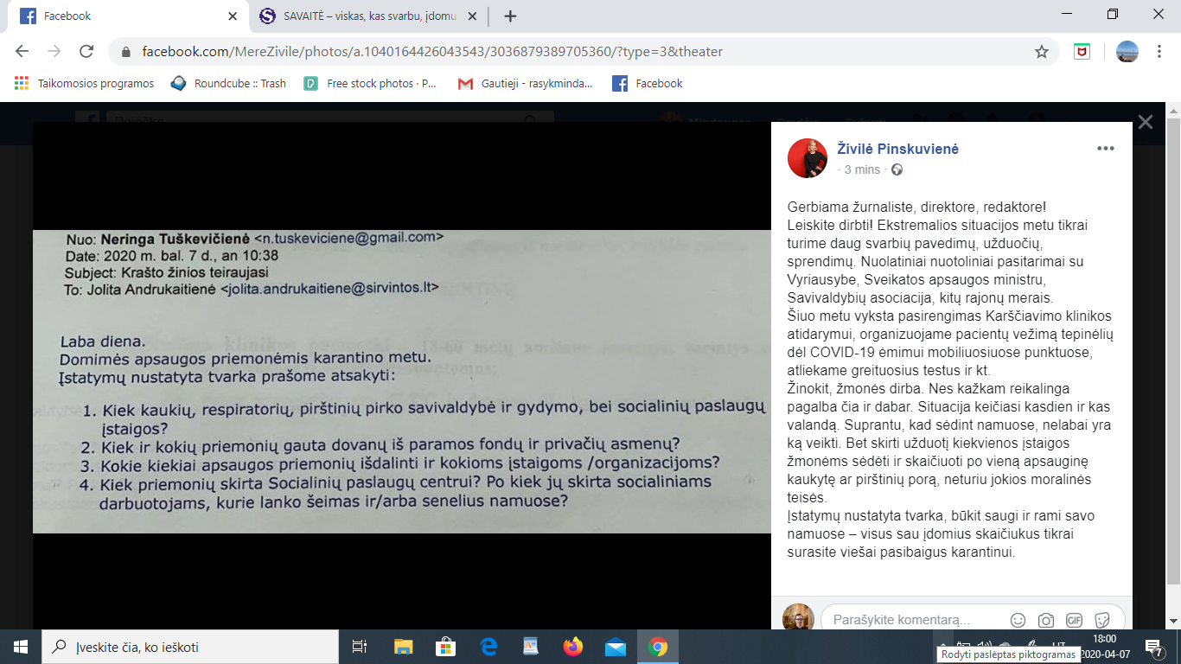Reload the page in Chrome
Screen dimensions: 1181x664
(x=86, y=52)
